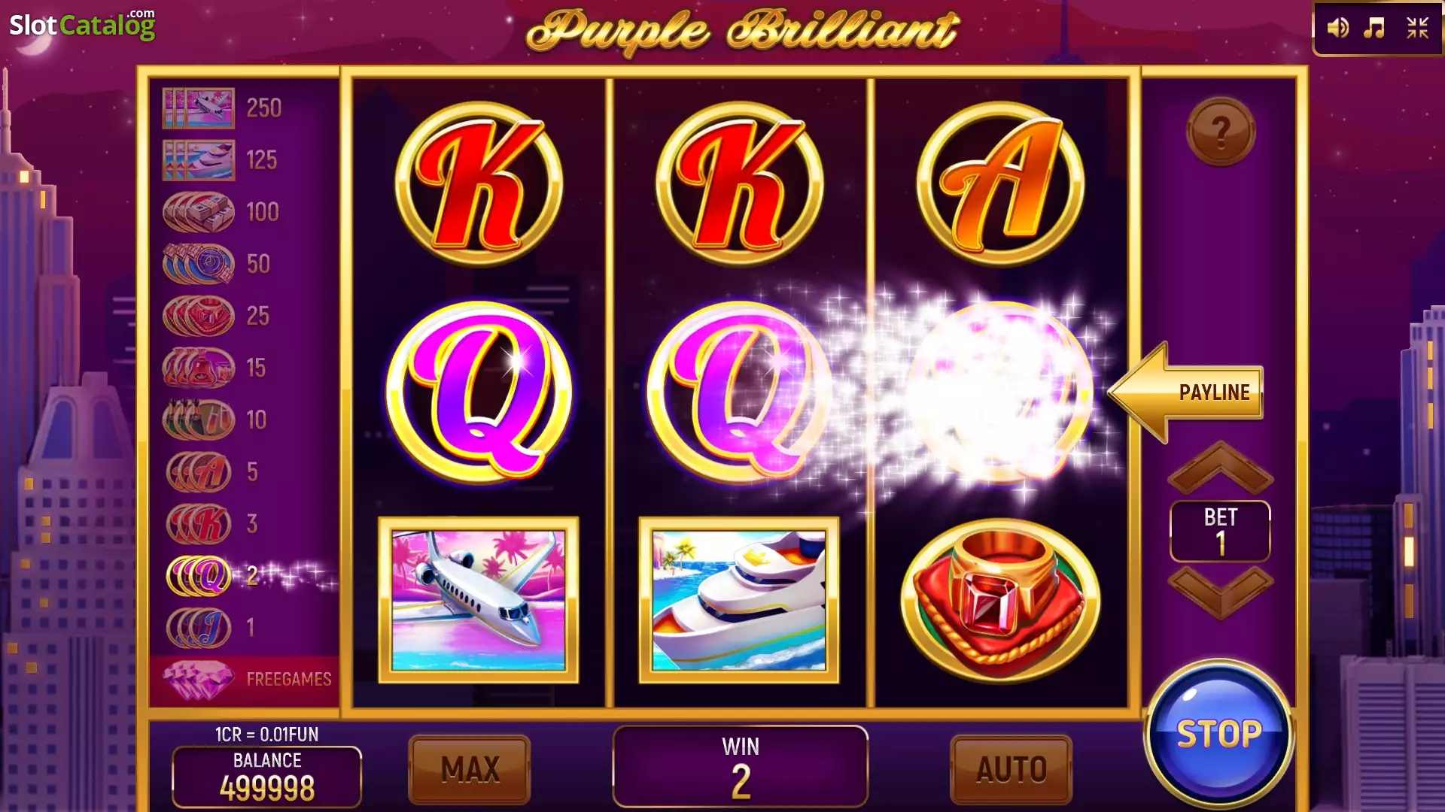Screen dimensions: 1445x812
Task: Exit fullscreen with the arrows icon
Action: tap(1418, 29)
